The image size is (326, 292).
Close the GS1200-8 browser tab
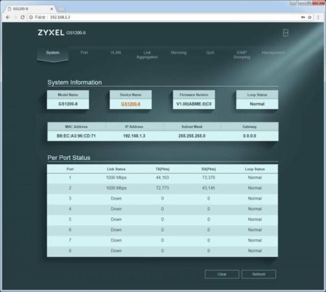pos(52,9)
